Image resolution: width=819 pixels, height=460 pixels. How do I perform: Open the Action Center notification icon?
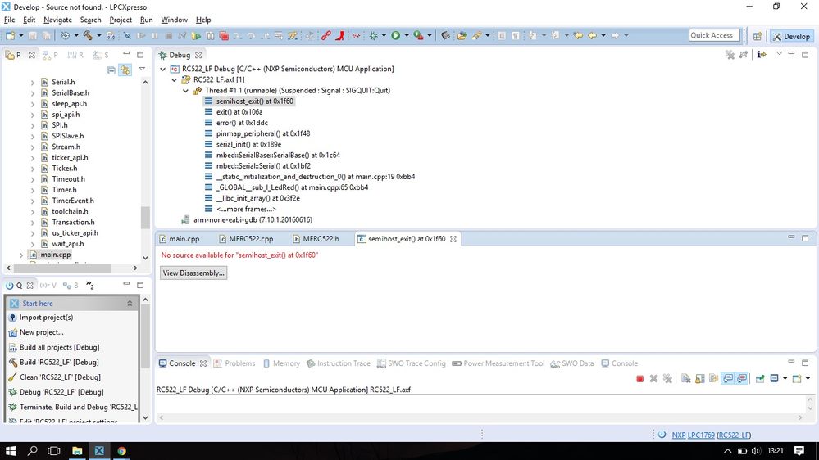click(799, 451)
